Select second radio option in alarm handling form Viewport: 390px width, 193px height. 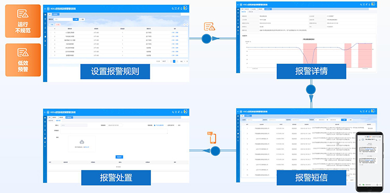tap(166, 125)
